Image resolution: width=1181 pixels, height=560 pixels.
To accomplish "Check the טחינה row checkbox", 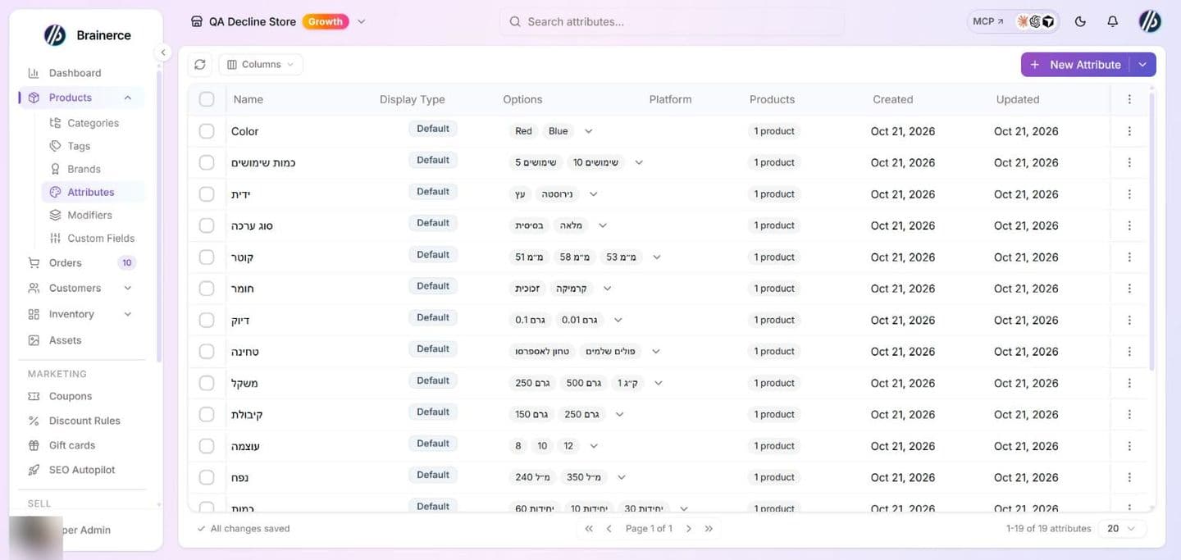I will point(207,352).
